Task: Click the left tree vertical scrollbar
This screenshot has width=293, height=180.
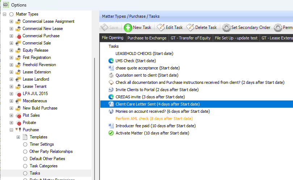Action: [x=95, y=119]
